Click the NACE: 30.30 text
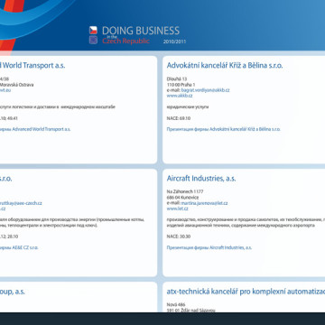This screenshot has width=325, height=325. (179, 237)
